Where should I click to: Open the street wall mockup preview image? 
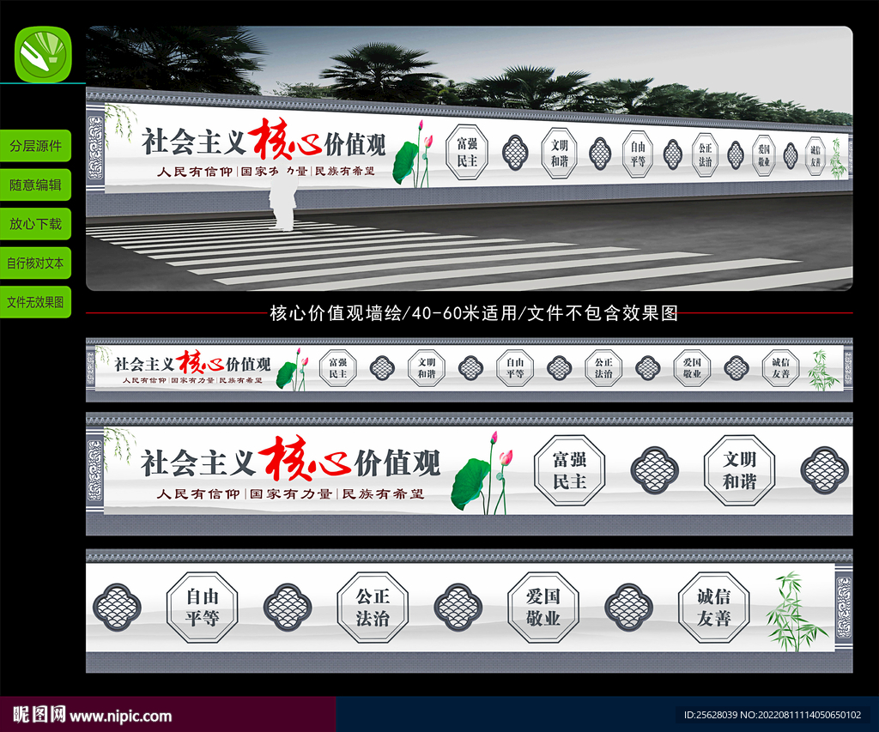tap(469, 159)
